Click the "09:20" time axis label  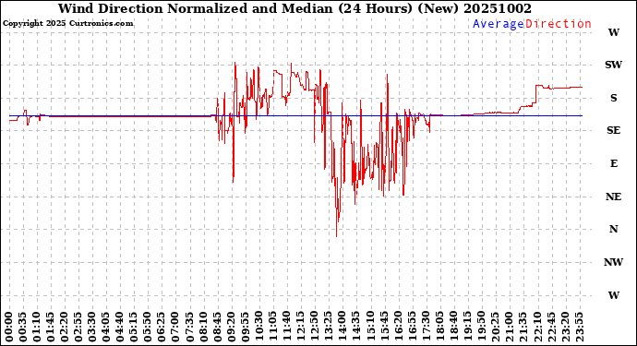click(x=231, y=327)
